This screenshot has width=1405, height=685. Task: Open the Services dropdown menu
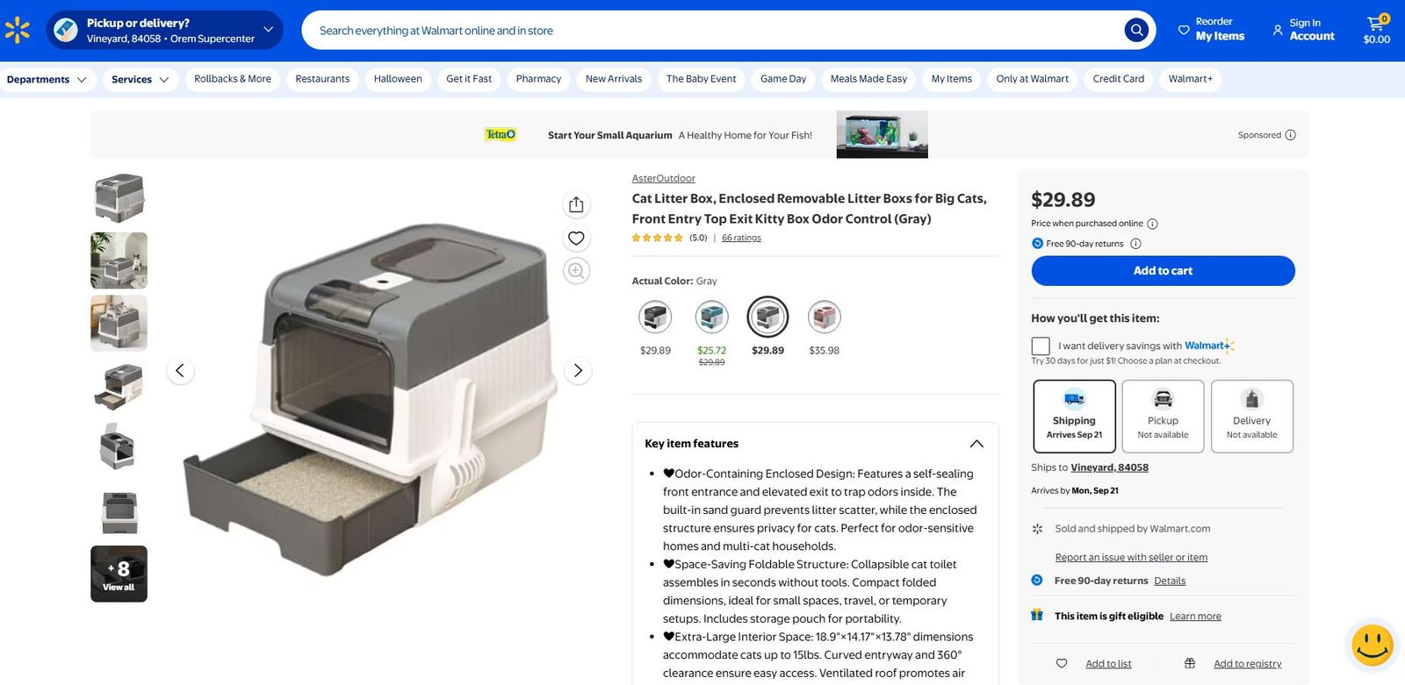click(x=140, y=80)
